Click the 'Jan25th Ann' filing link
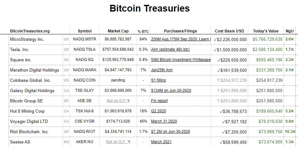298x147 pixels. [161, 70]
